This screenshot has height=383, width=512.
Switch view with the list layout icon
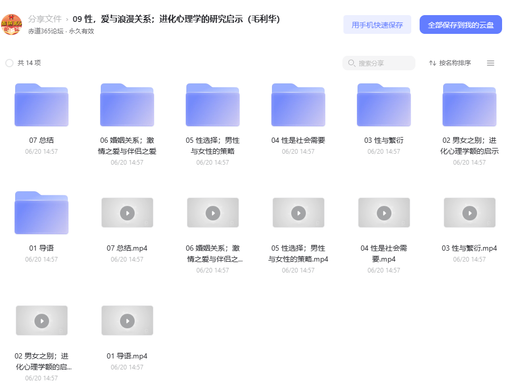tap(491, 63)
